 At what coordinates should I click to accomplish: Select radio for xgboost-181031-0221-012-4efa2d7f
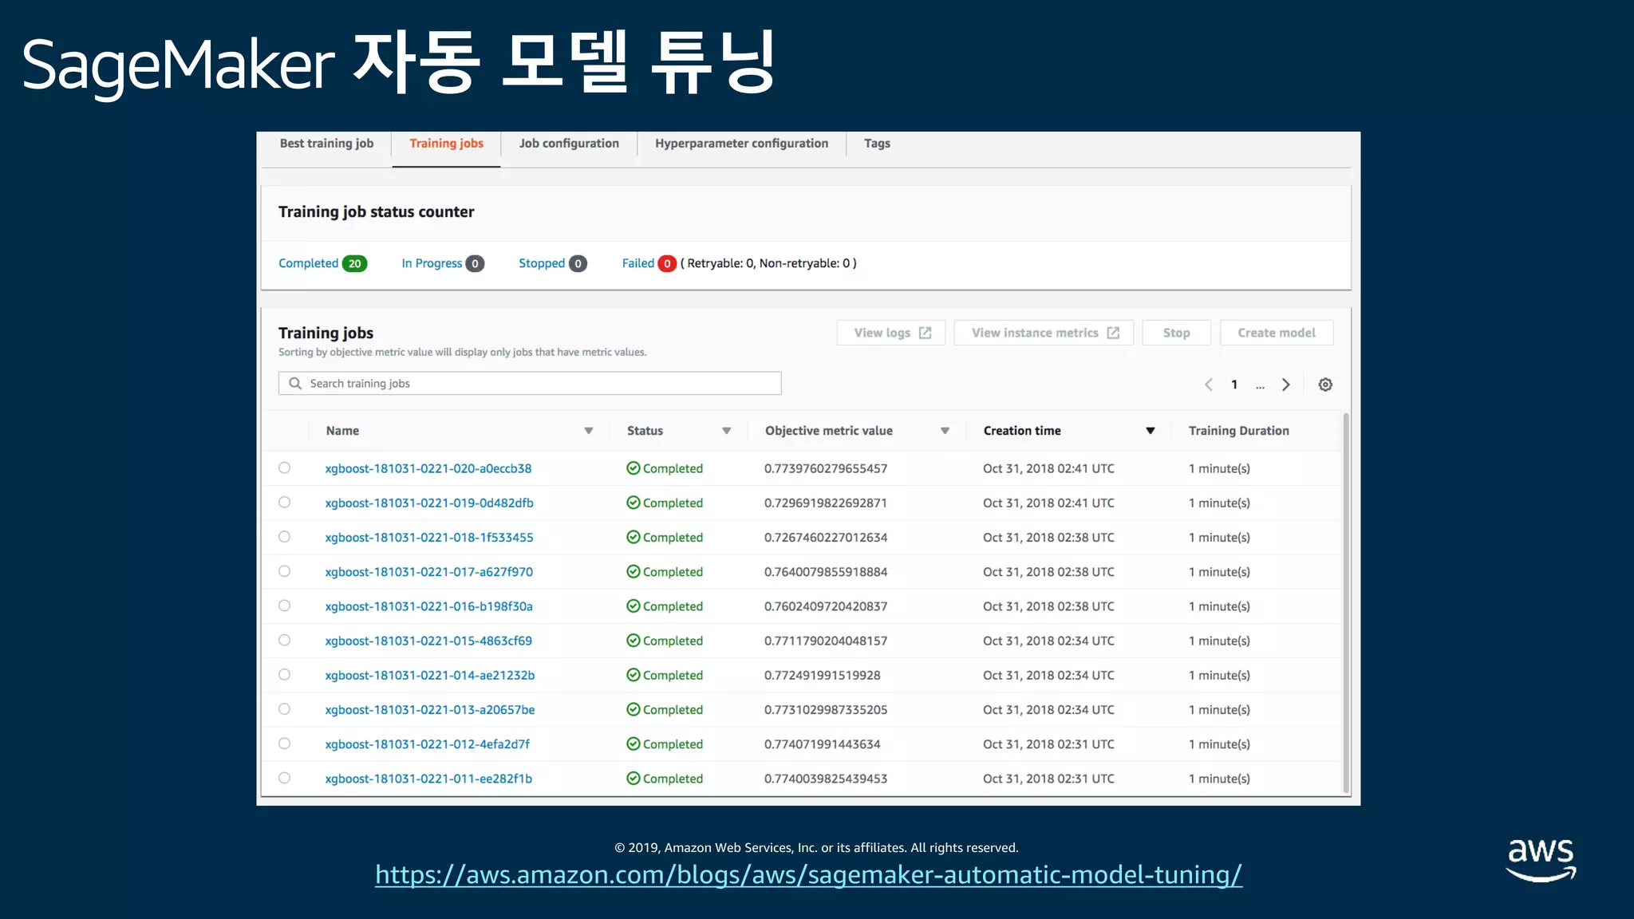(284, 743)
